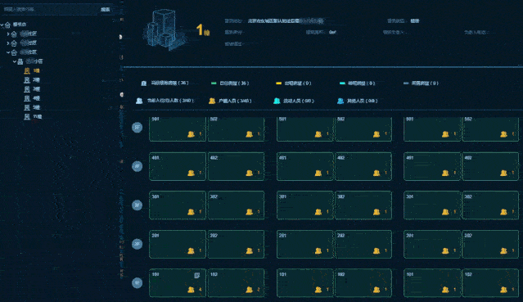This screenshot has height=302, width=523.
Task: Collapse the root node of the tree
Action: [x=2, y=25]
